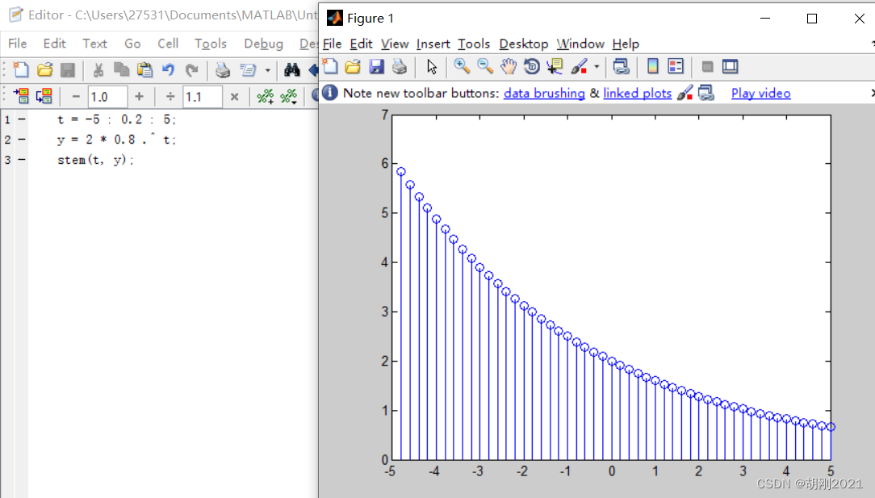Open File menu in Editor
The image size is (875, 498).
tap(17, 44)
